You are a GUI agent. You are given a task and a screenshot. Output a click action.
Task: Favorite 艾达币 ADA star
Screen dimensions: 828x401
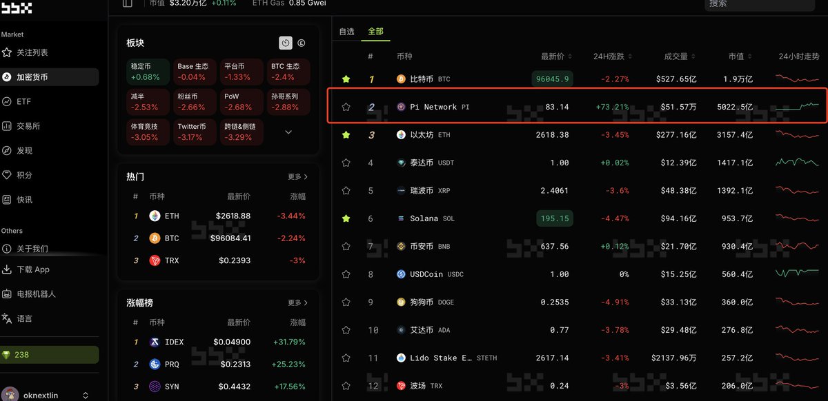coord(346,330)
